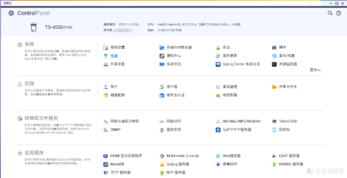Maximize the Control Panel window
The width and height of the screenshot is (347, 178).
[x=337, y=3]
